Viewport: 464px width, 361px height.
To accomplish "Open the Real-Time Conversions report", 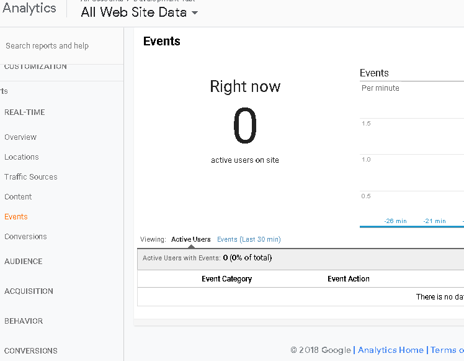I will tap(25, 237).
